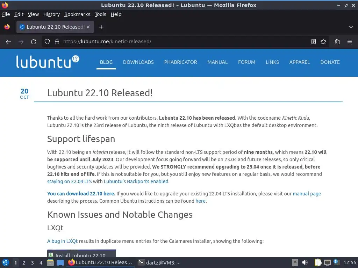Minimize the Firefox window
This screenshot has width=358, height=268.
[x=339, y=5]
